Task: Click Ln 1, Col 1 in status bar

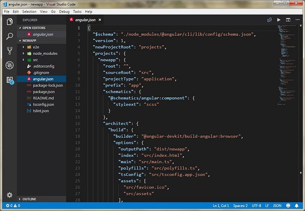Action: coord(221,205)
